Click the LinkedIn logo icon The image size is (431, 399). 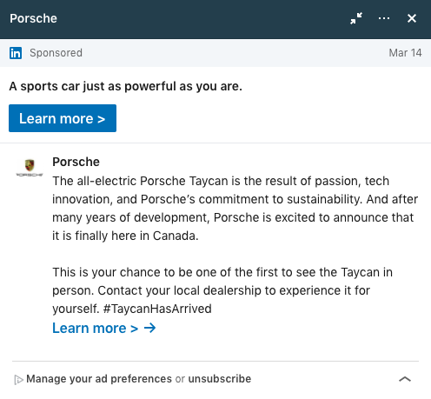(x=16, y=53)
